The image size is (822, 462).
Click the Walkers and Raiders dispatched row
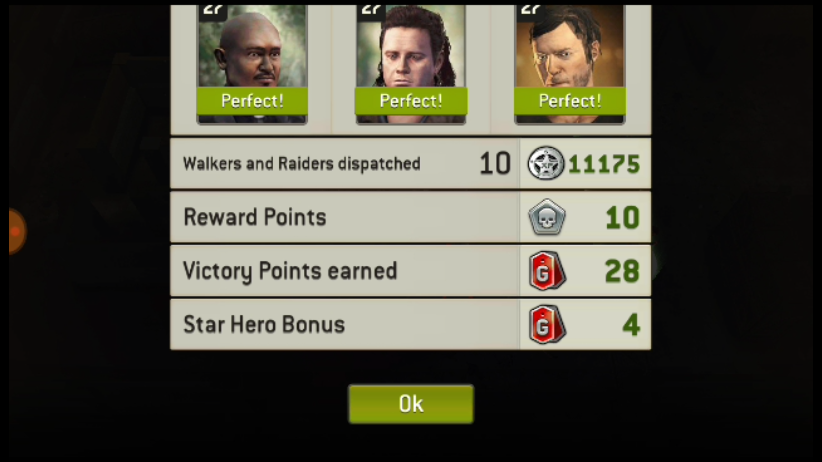(410, 163)
